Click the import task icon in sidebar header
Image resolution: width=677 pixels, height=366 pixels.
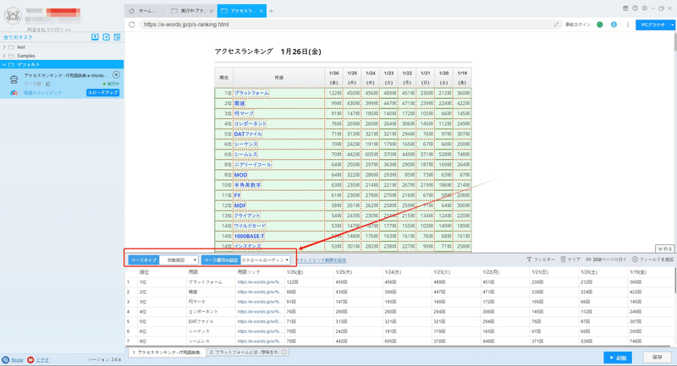(95, 37)
